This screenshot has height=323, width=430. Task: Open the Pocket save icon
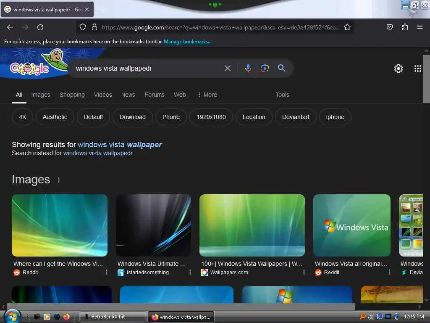(x=389, y=27)
